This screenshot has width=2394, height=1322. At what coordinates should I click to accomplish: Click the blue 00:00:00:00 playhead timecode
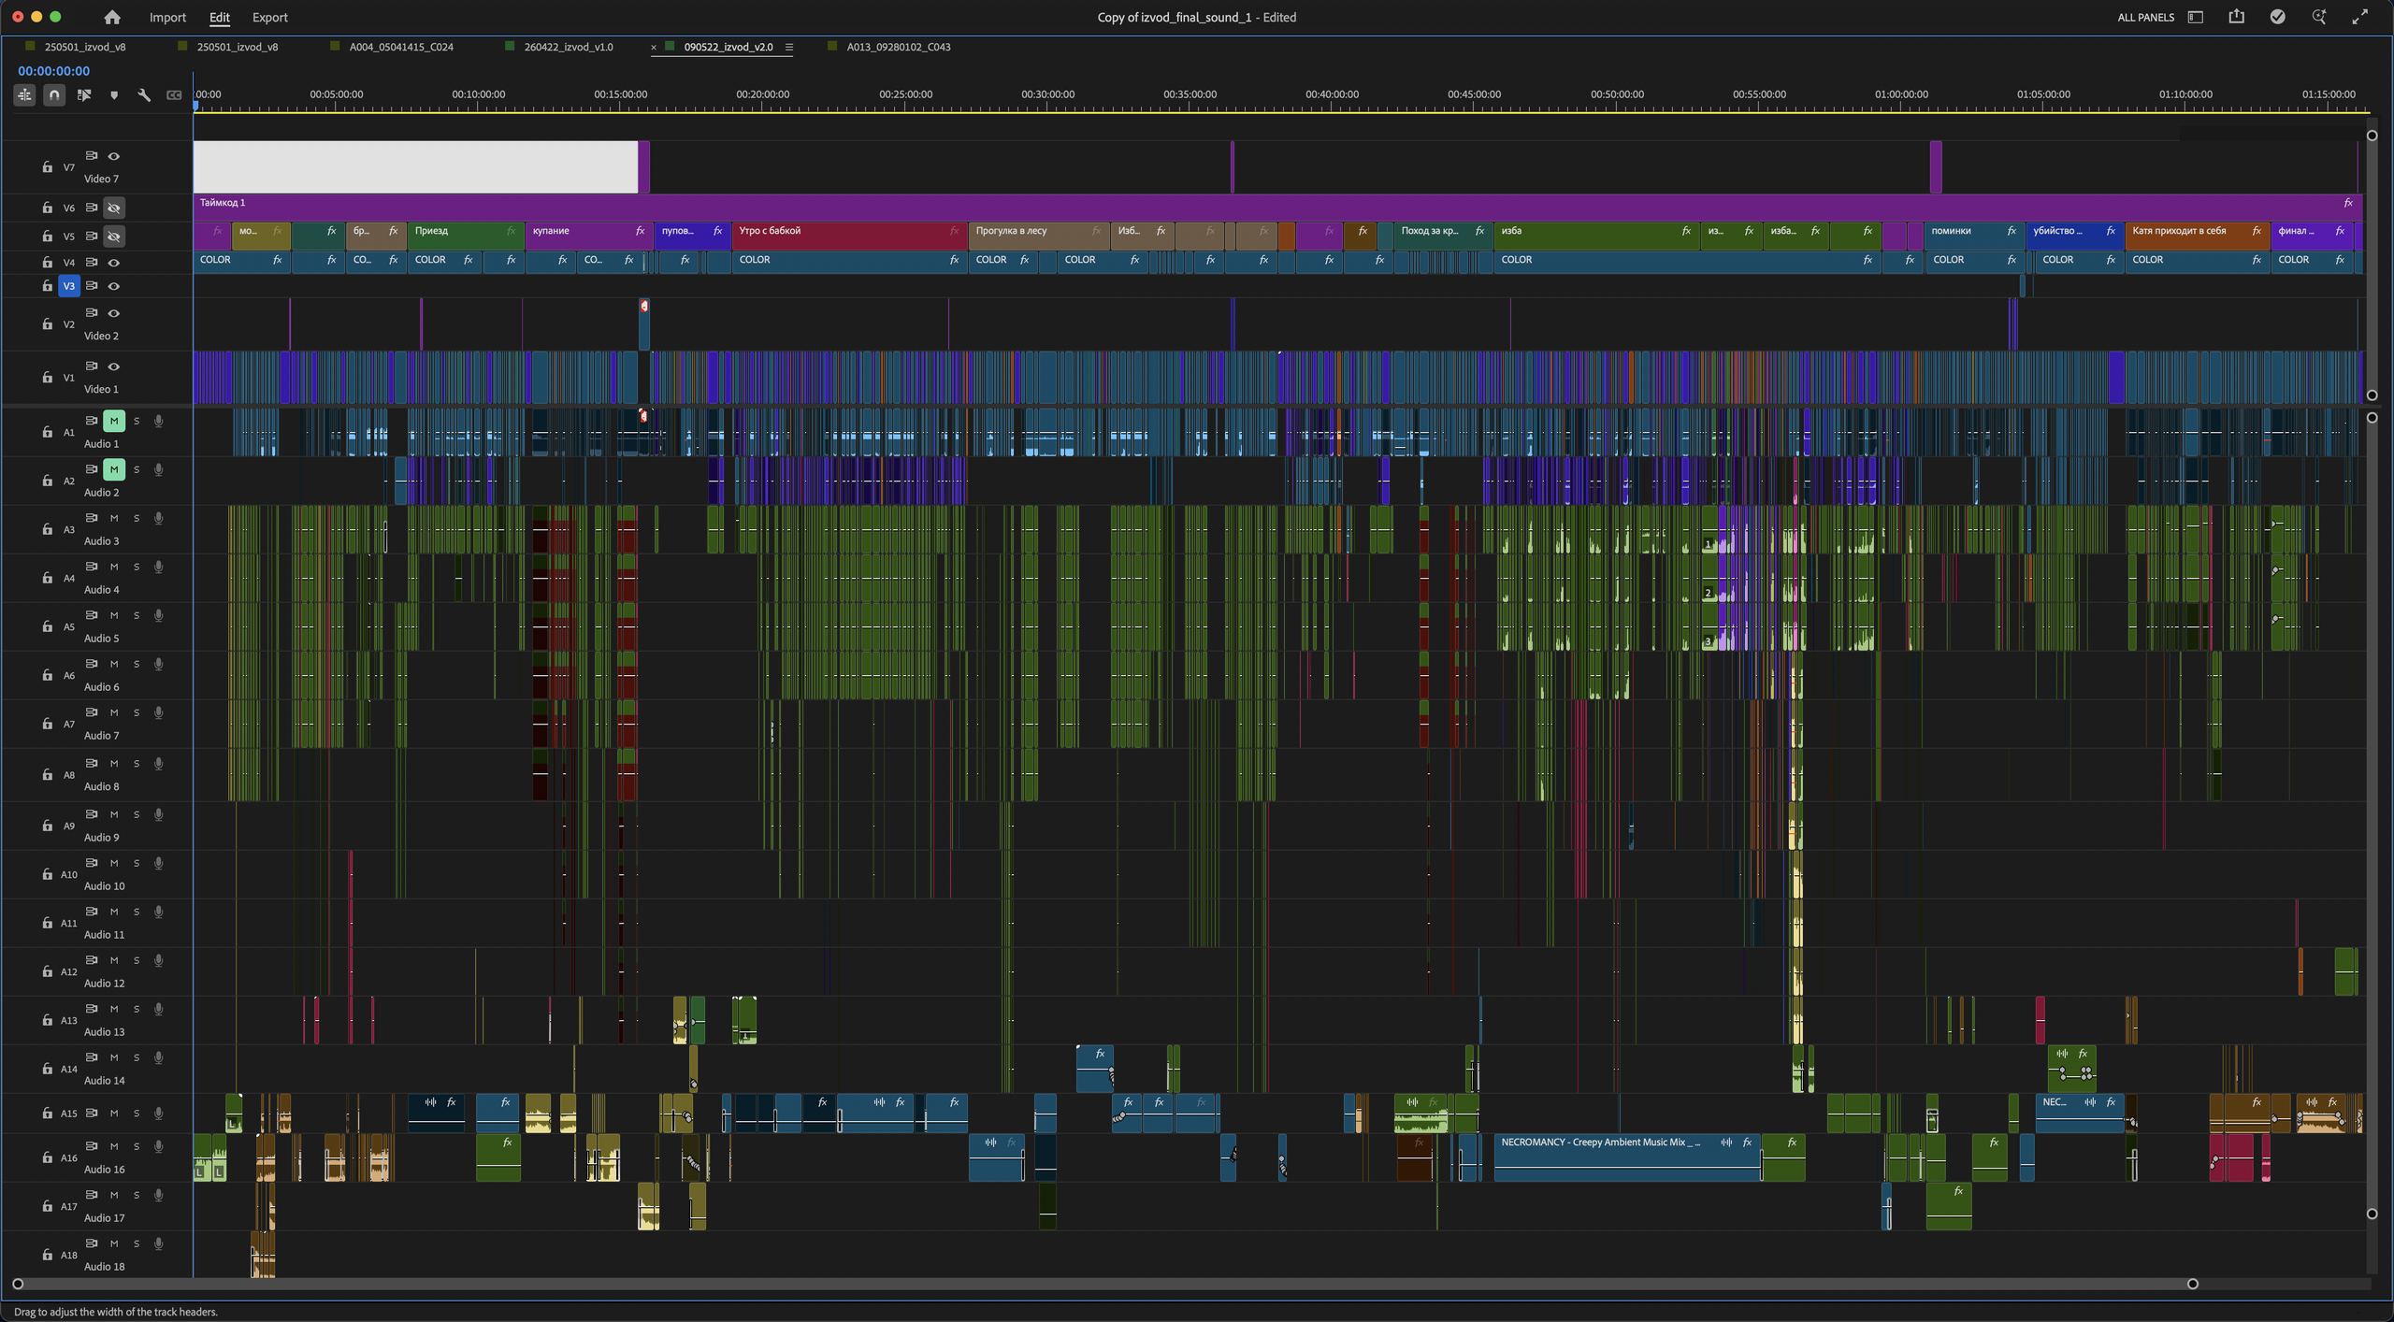point(54,71)
